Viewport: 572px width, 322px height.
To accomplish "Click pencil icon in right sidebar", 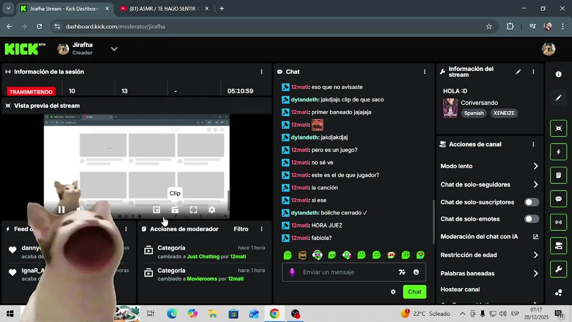I will [559, 97].
